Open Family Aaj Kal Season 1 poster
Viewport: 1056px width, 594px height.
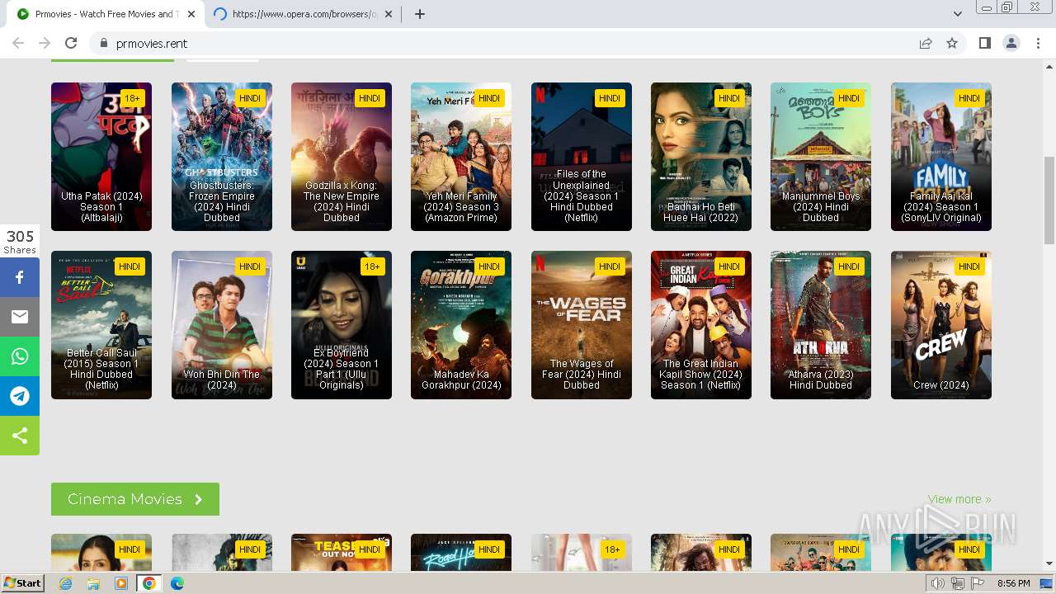point(941,157)
